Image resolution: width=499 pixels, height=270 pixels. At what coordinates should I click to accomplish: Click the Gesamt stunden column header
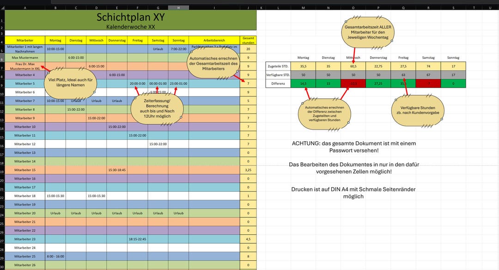(x=248, y=42)
